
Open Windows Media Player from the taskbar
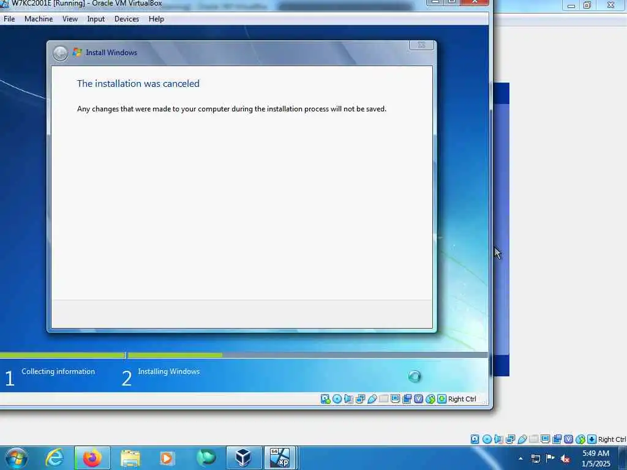pos(167,458)
